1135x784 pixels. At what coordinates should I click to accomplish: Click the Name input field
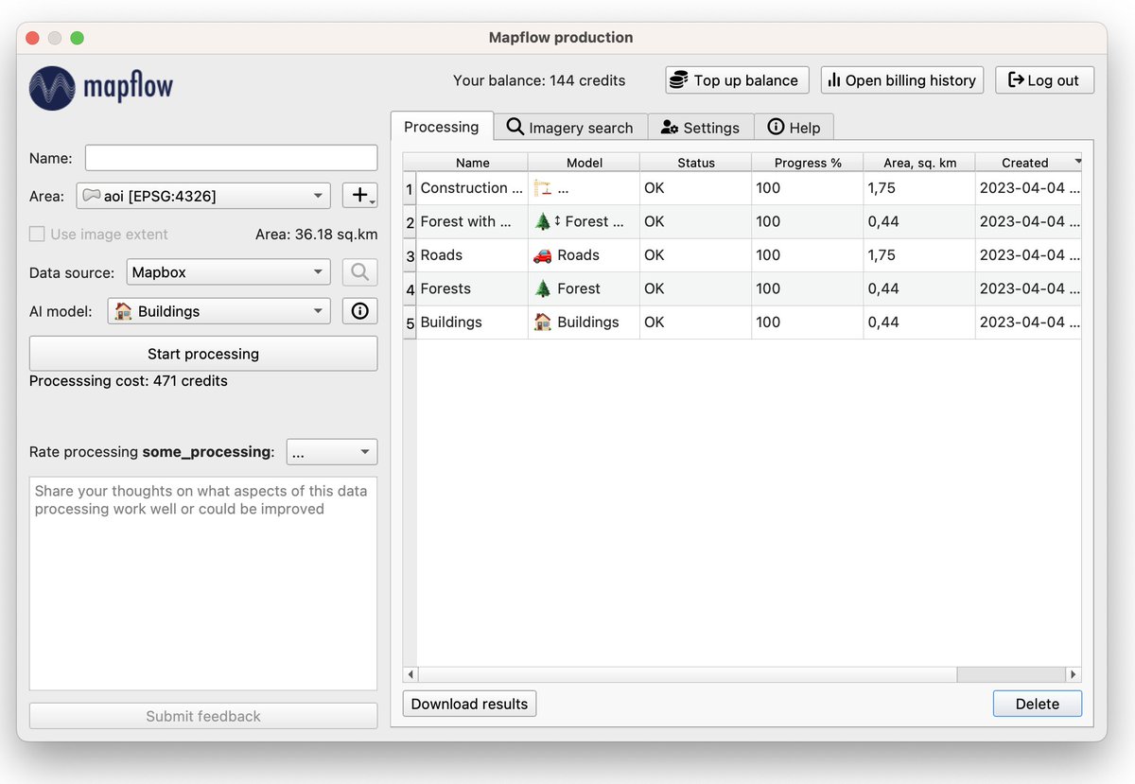click(232, 158)
